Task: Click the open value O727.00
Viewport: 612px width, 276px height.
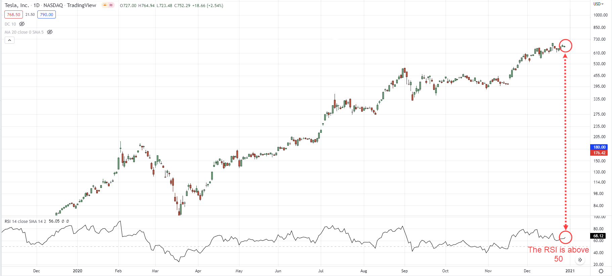Action: pos(128,5)
